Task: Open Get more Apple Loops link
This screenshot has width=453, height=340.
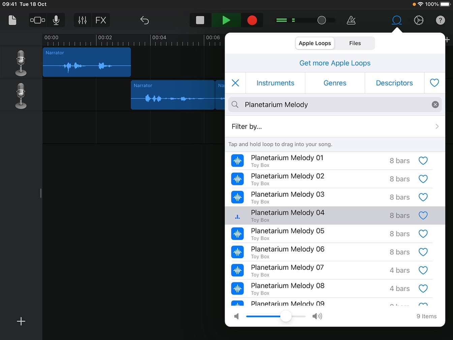Action: pyautogui.click(x=335, y=63)
